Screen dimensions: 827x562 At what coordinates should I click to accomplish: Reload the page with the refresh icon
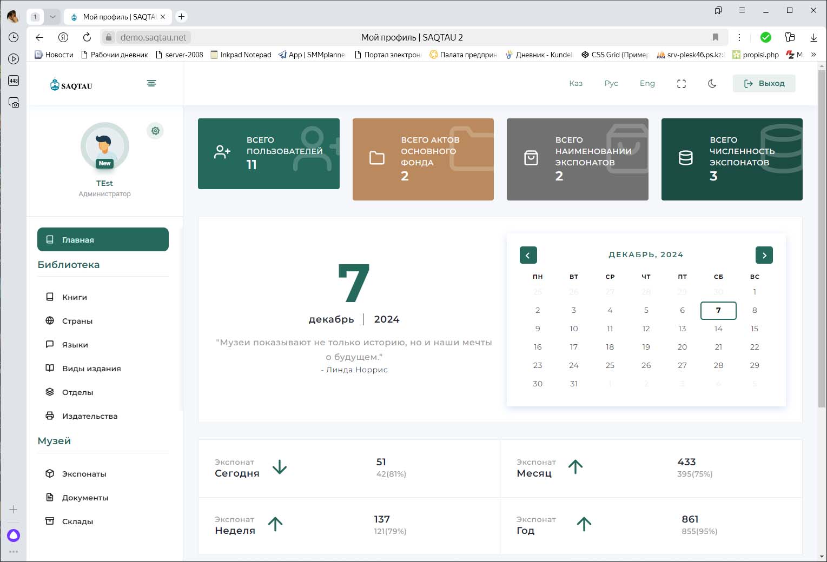point(87,37)
